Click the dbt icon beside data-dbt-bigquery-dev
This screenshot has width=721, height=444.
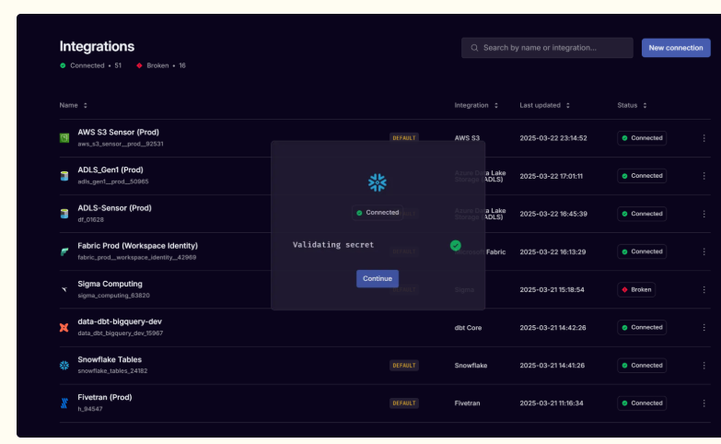pyautogui.click(x=64, y=328)
